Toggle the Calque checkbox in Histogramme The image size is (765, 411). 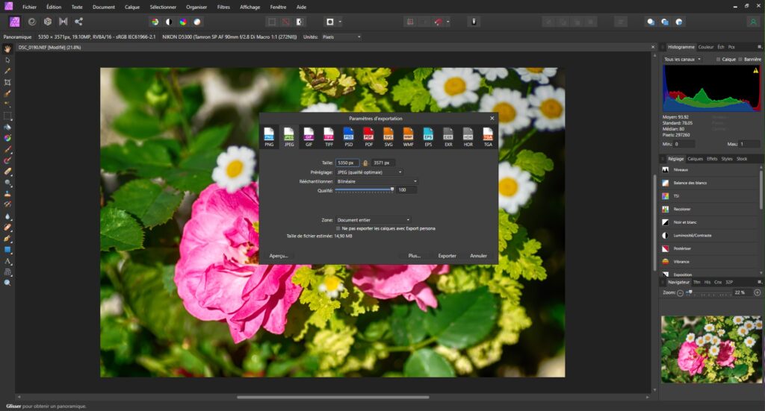tap(719, 60)
